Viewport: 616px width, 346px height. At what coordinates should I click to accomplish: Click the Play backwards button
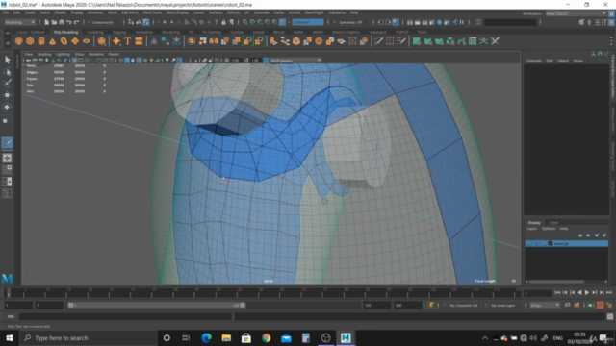[x=579, y=292]
